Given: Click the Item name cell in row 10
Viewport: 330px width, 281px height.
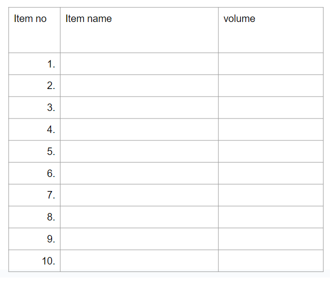Looking at the screenshot, I should tap(139, 261).
